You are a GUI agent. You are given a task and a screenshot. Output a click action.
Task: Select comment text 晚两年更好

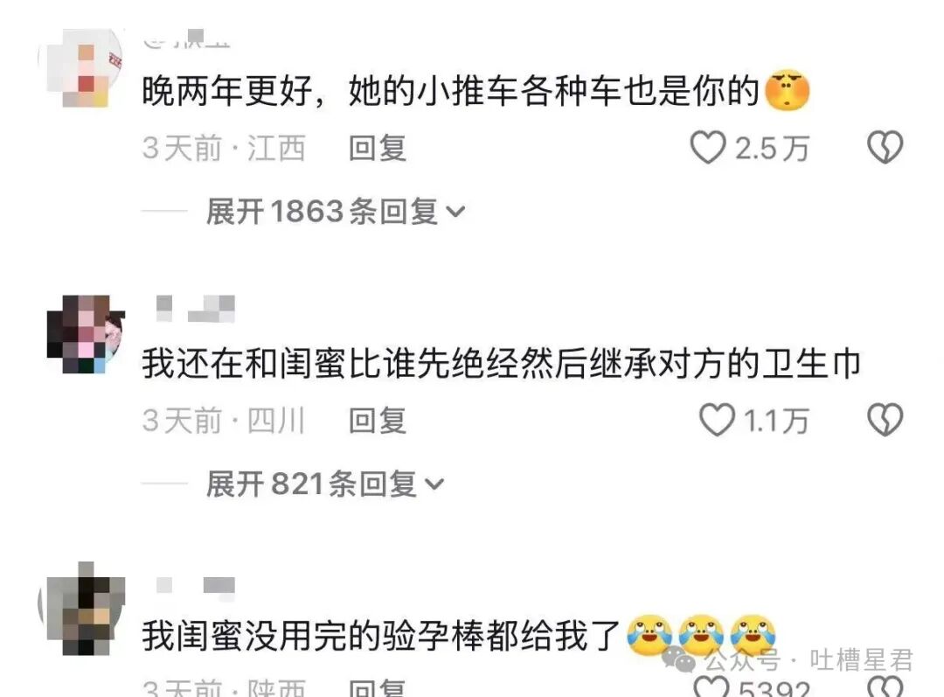227,91
